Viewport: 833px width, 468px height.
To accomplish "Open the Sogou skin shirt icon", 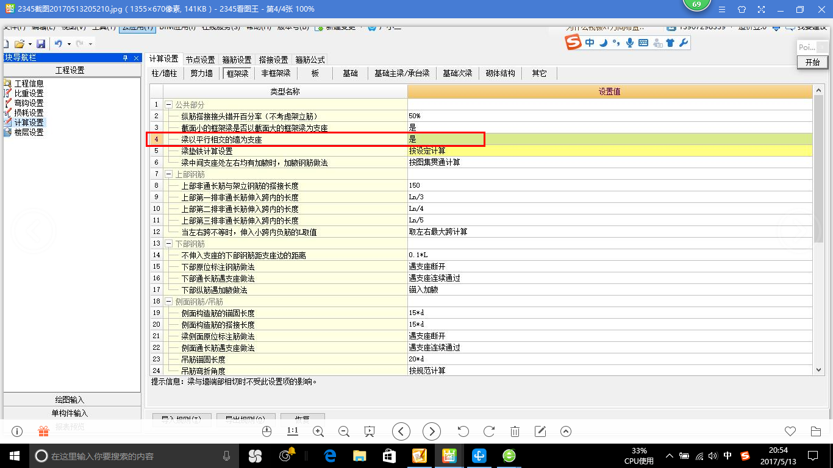I will point(670,43).
